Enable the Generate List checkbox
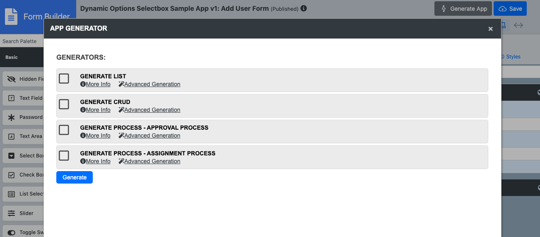Screen dimensions: 540x237 (64, 78)
